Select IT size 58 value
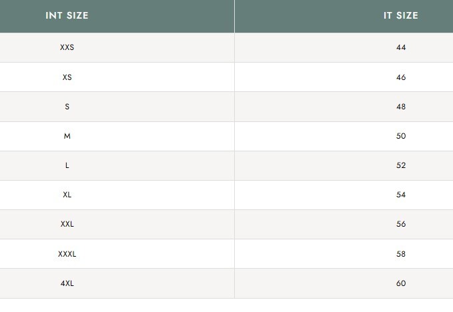453x312 pixels. (400, 254)
